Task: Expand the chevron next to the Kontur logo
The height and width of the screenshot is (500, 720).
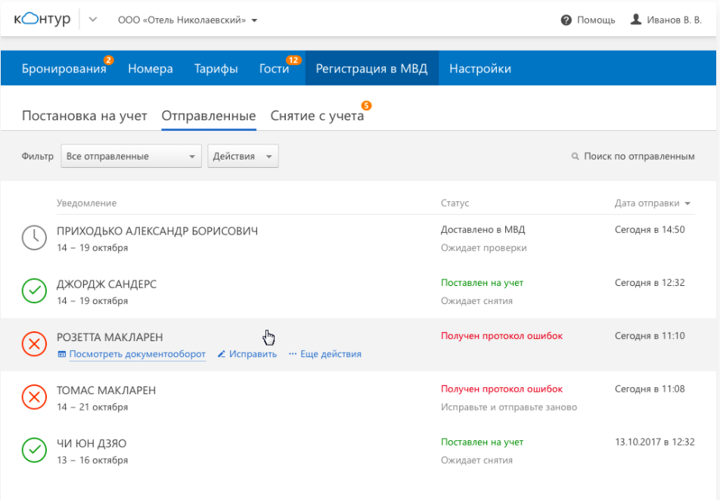Action: (x=90, y=19)
